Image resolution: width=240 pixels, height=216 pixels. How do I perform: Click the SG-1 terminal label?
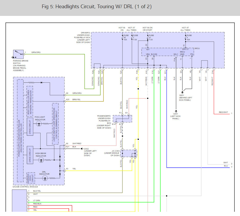176,54
